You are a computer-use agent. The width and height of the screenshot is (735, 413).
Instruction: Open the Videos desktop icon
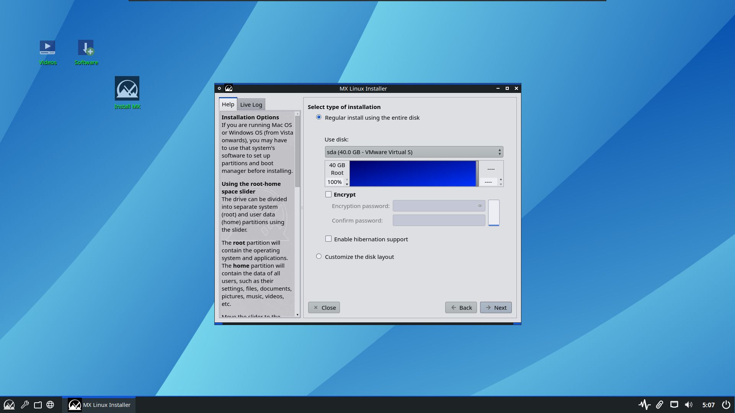point(47,47)
